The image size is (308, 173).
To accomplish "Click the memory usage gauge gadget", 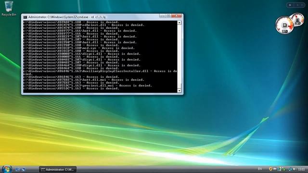I will click(x=297, y=20).
